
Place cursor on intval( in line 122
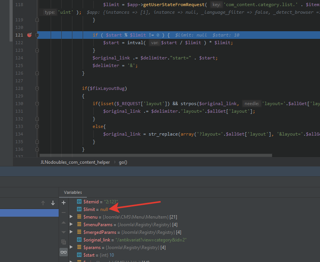(x=136, y=43)
